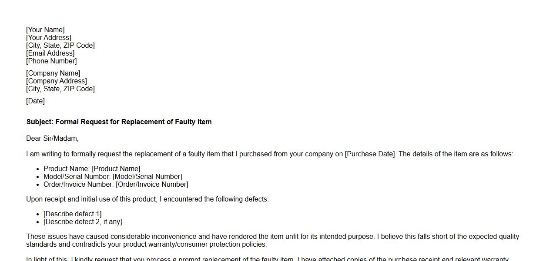Click the paragraph starting with These issues
The height and width of the screenshot is (261, 556).
point(272,241)
